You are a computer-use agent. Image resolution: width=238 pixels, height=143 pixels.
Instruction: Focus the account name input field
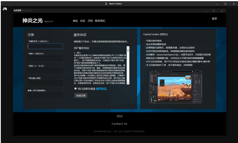pos(45,46)
